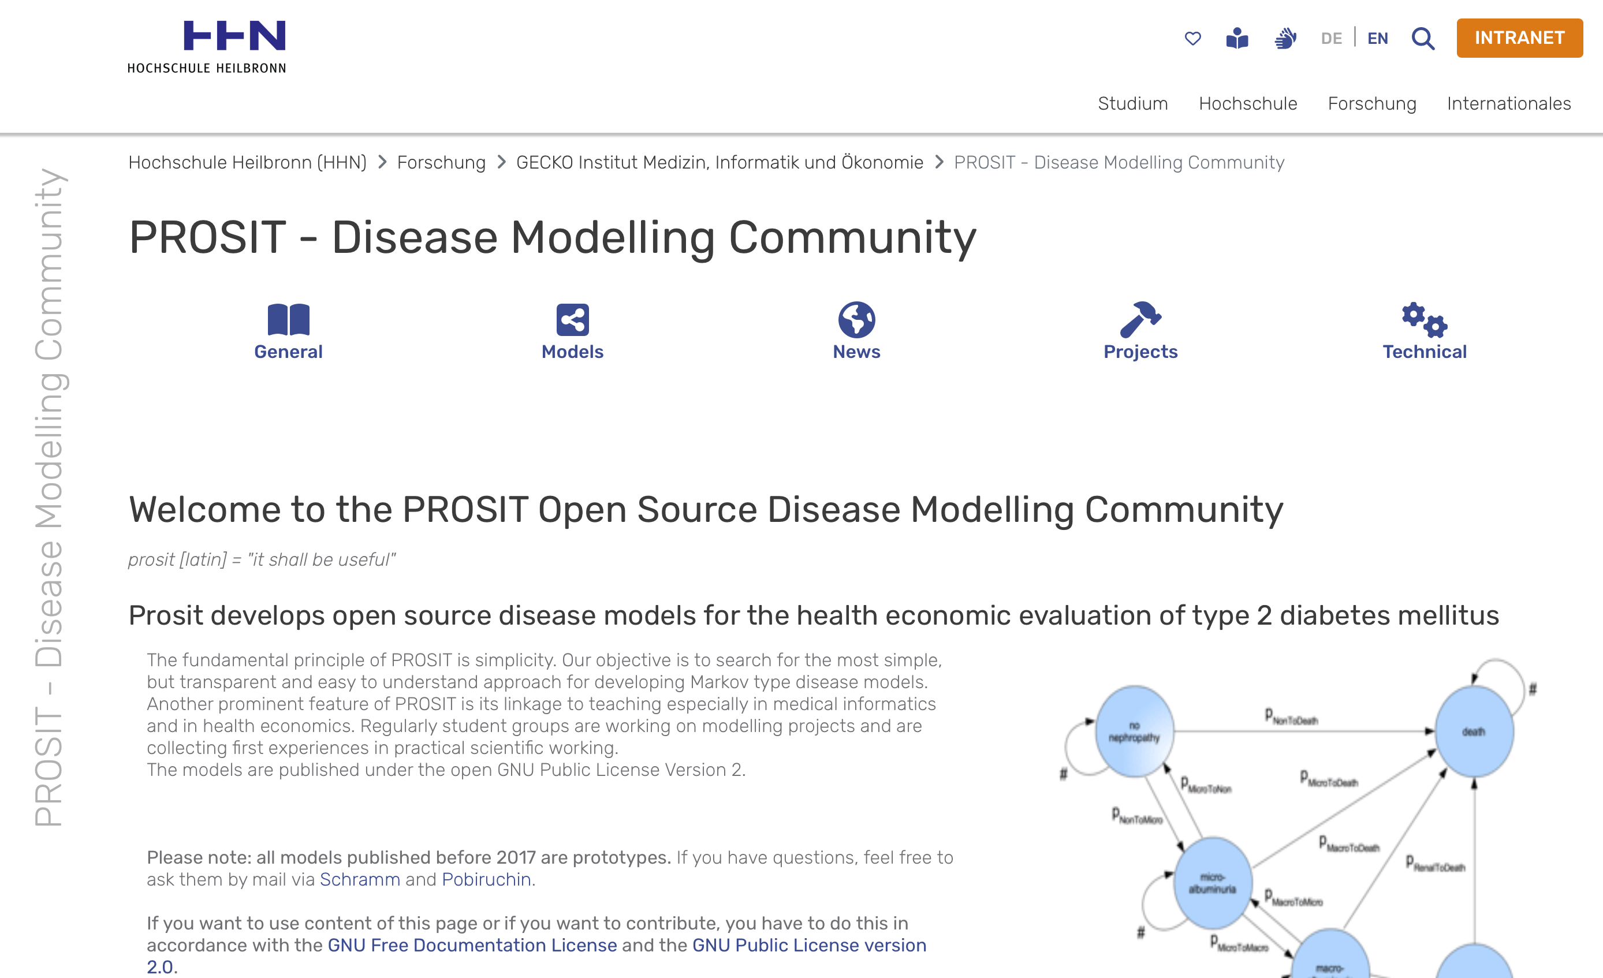
Task: Open the GNU Free Documentation License link
Action: pos(472,945)
